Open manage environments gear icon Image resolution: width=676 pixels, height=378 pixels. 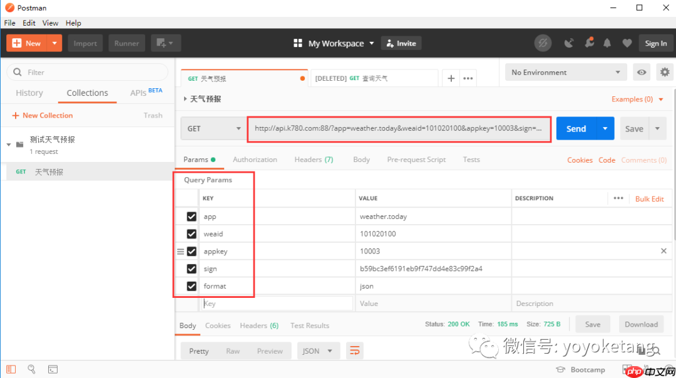(x=665, y=73)
